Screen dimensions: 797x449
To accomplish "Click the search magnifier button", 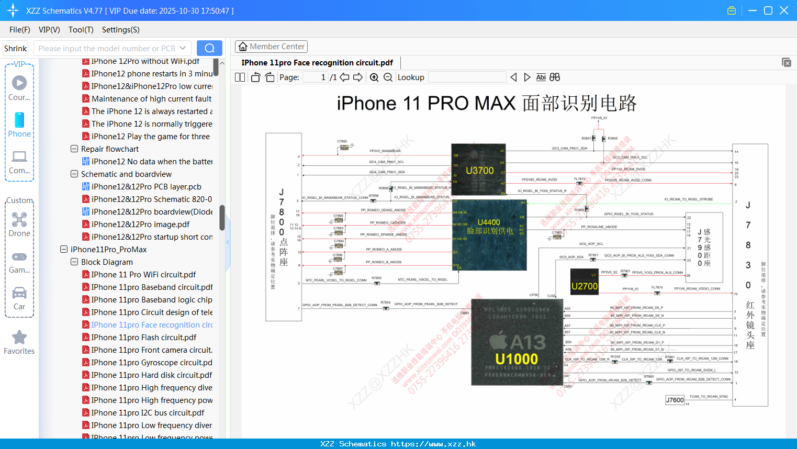I will point(209,48).
